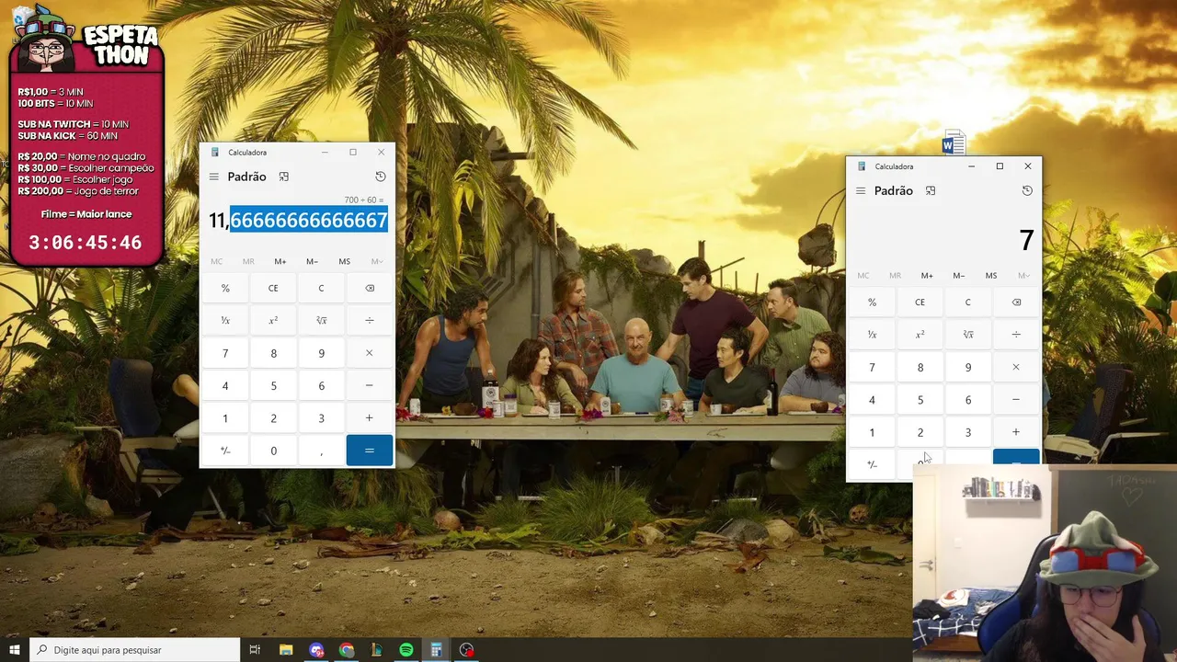
Task: Expand the memory list M▾ in left calculator
Action: tap(377, 261)
